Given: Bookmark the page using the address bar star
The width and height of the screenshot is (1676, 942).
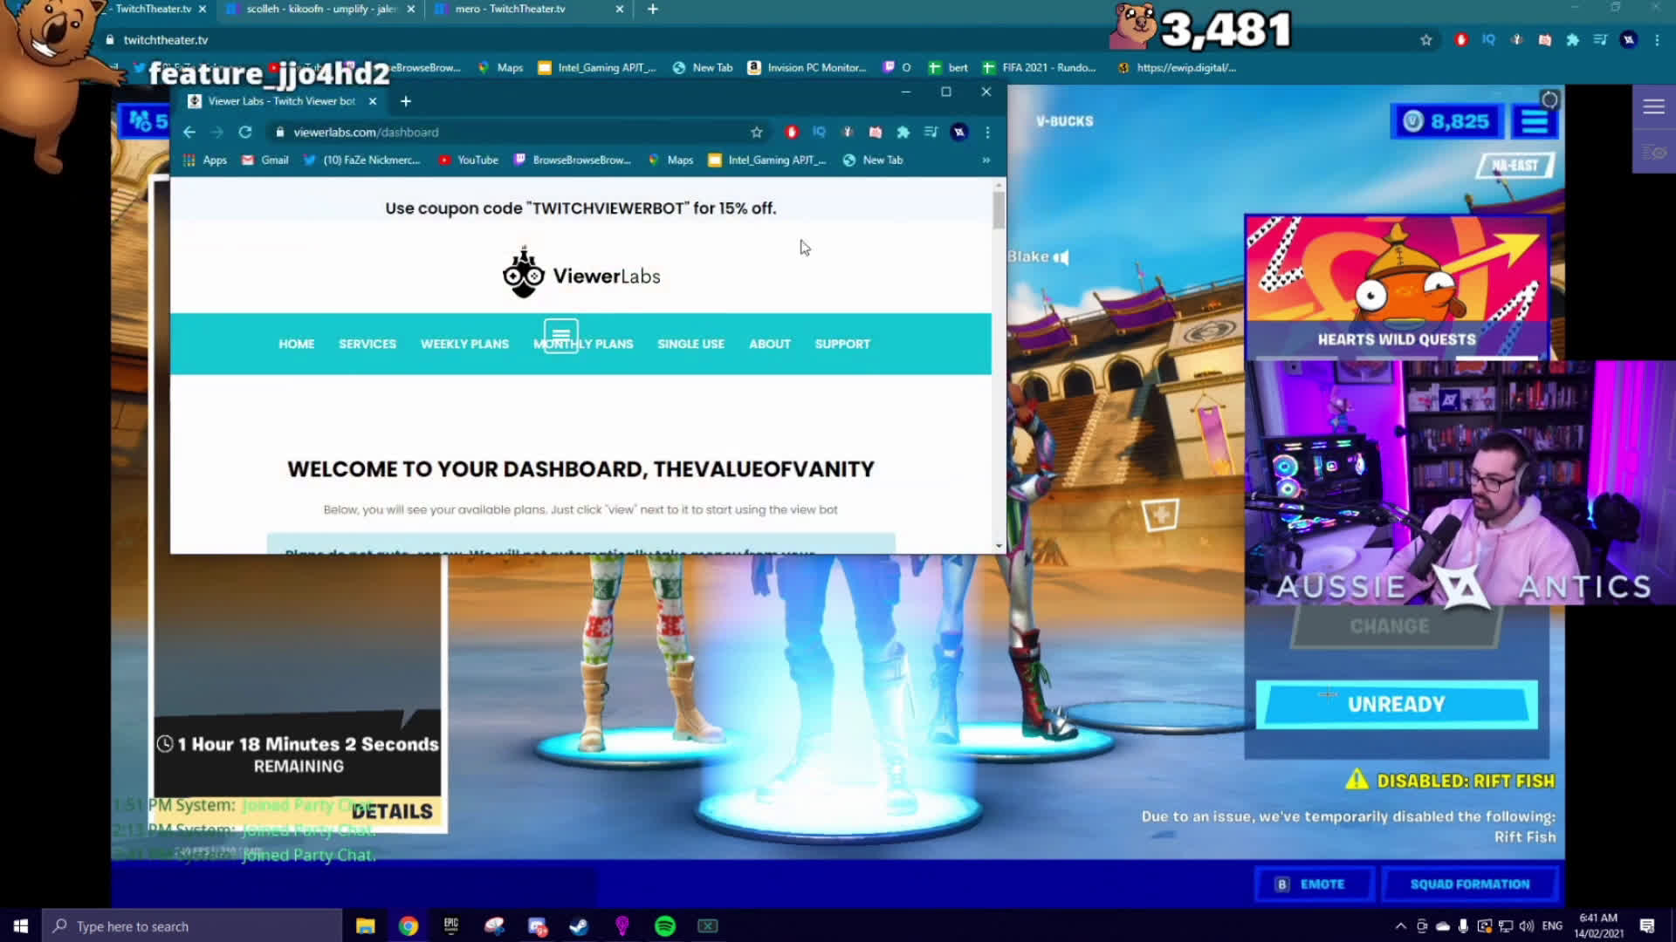Looking at the screenshot, I should (756, 132).
